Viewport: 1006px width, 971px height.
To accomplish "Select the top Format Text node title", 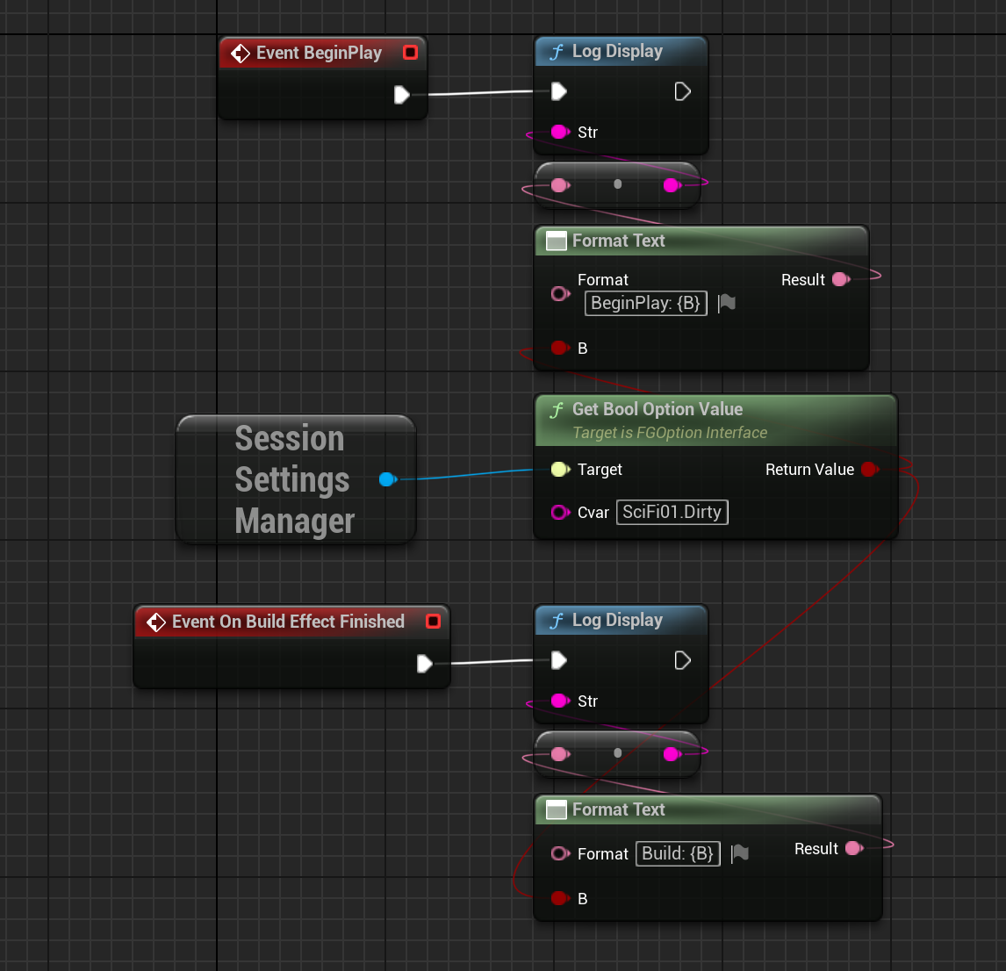I will pos(619,241).
